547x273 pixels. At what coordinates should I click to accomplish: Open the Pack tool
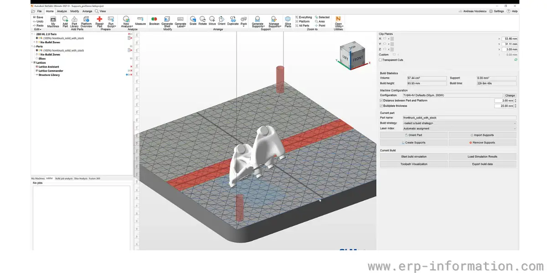[x=243, y=21]
